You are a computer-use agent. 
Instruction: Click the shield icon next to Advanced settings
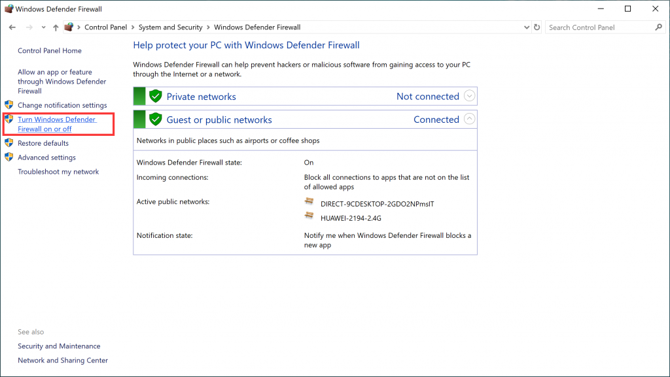9,157
